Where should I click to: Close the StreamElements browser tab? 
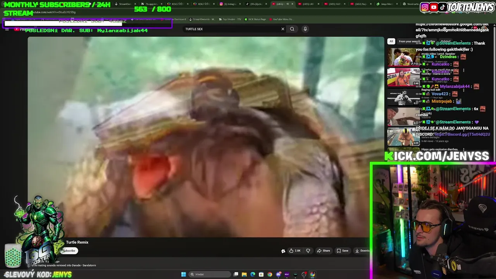(135, 4)
